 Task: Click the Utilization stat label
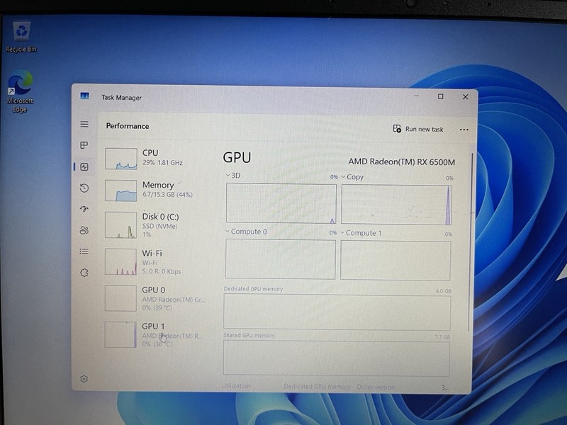[236, 386]
